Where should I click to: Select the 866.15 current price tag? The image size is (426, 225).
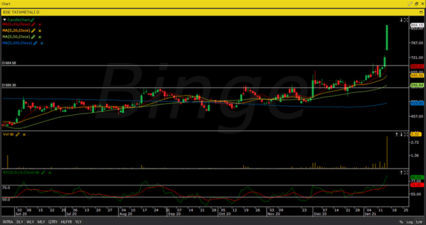[417, 25]
